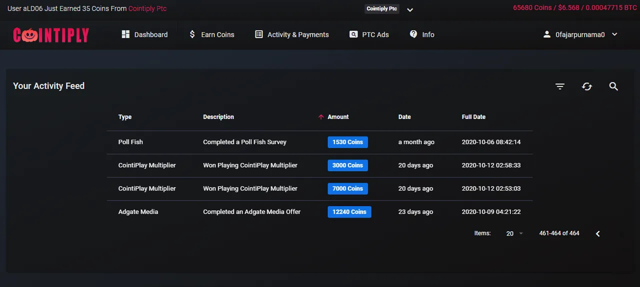Sort by the Date column header
Viewport: 640px width, 287px height.
pyautogui.click(x=404, y=117)
